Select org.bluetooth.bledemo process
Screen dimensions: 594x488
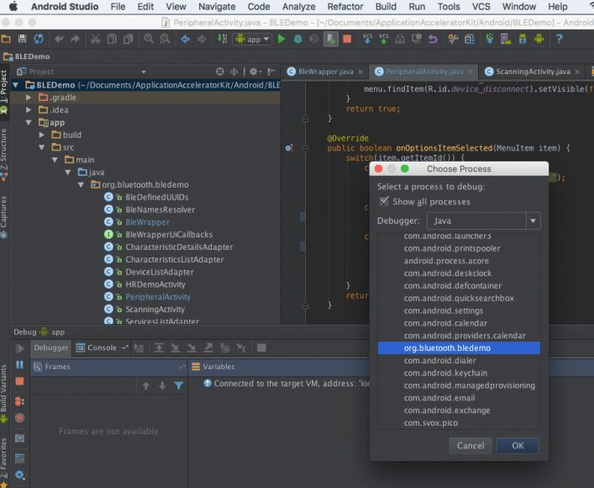click(459, 348)
